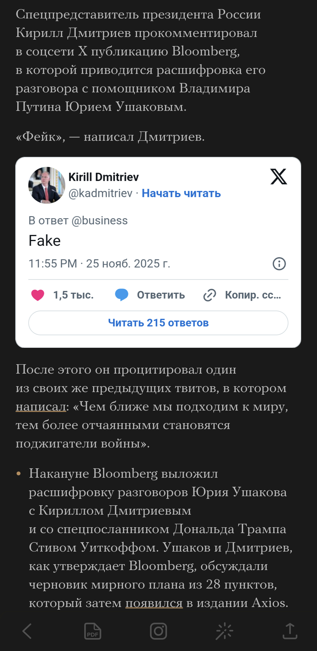The height and width of the screenshot is (651, 317).
Task: Tap the Instagram-style camera icon
Action: (158, 631)
